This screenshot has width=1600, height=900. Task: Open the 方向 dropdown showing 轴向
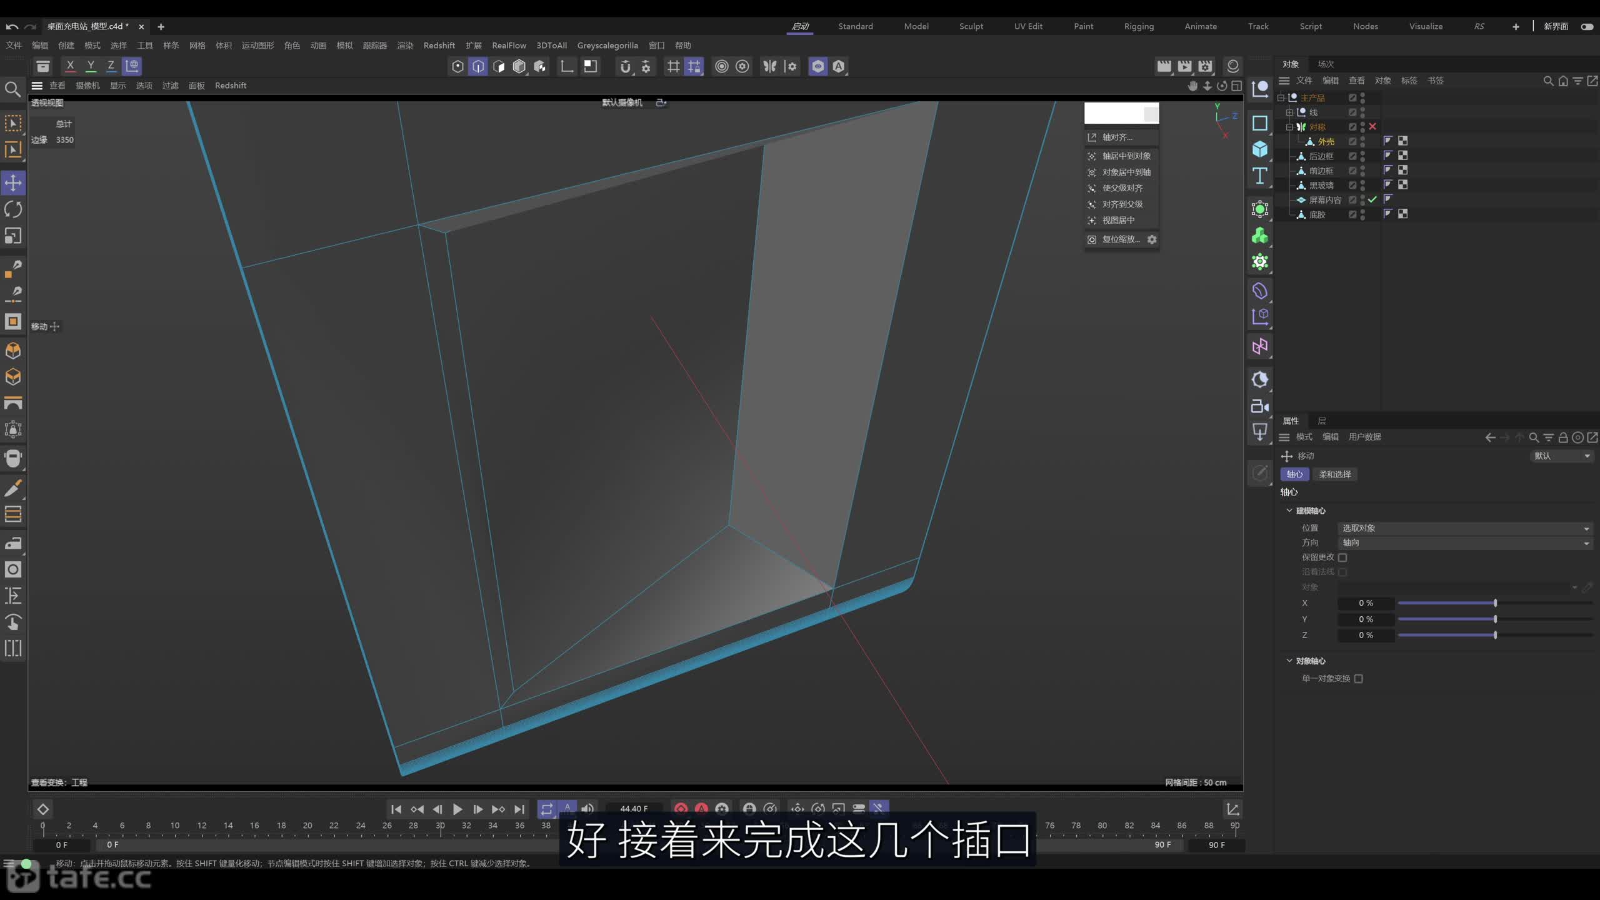coord(1465,543)
